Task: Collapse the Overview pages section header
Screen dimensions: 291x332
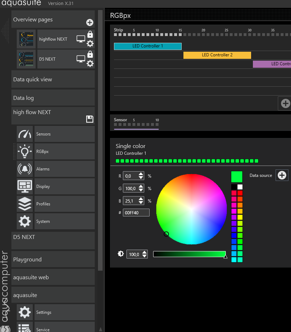Action: pos(46,20)
